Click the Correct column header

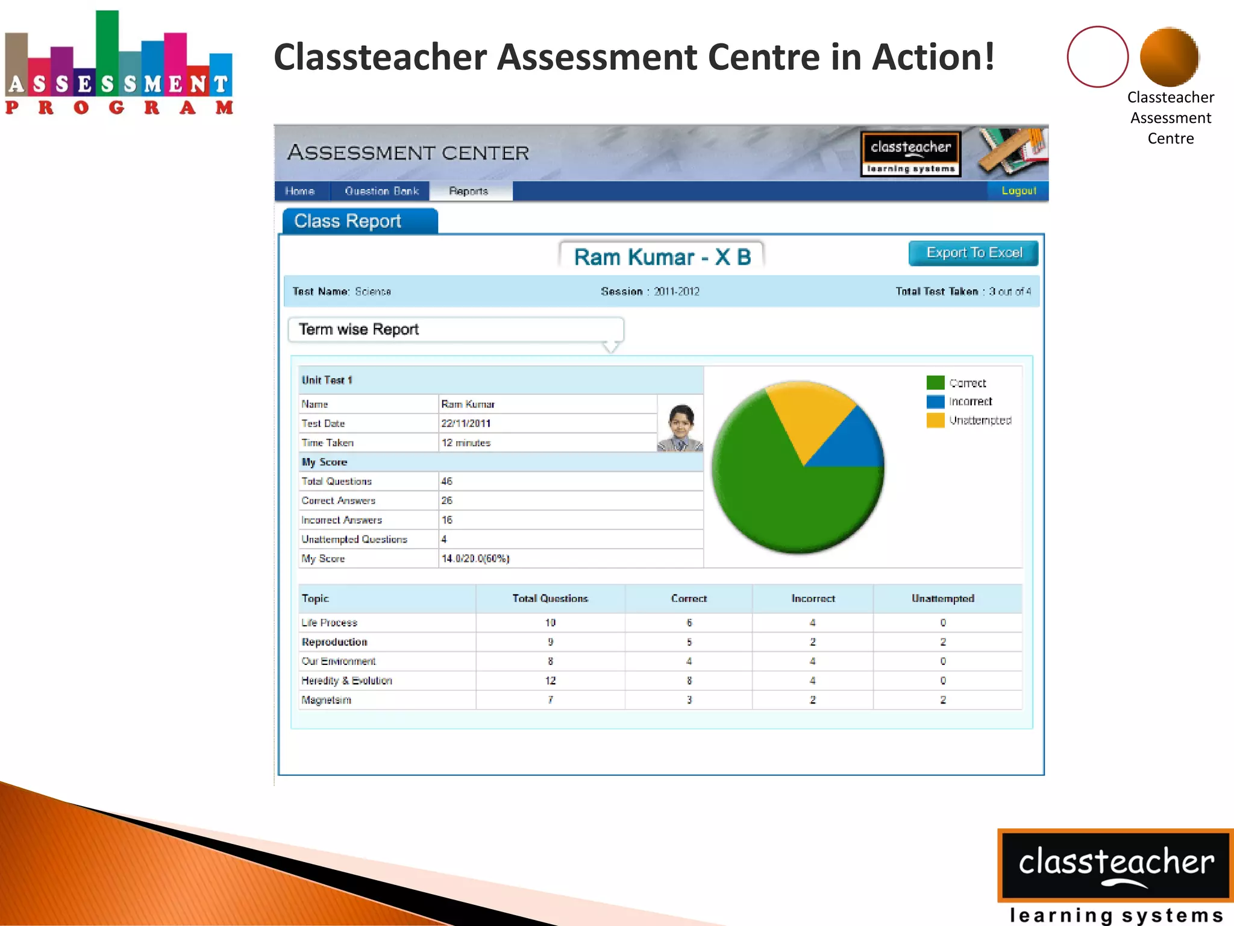click(689, 598)
